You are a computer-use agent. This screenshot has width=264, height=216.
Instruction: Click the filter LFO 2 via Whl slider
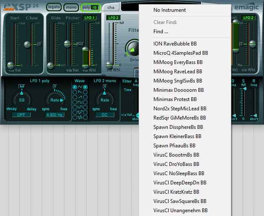click(x=109, y=65)
